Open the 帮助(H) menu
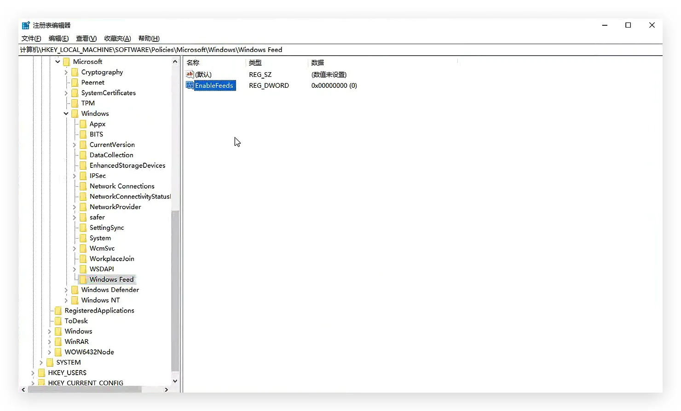The height and width of the screenshot is (411, 681). [149, 39]
